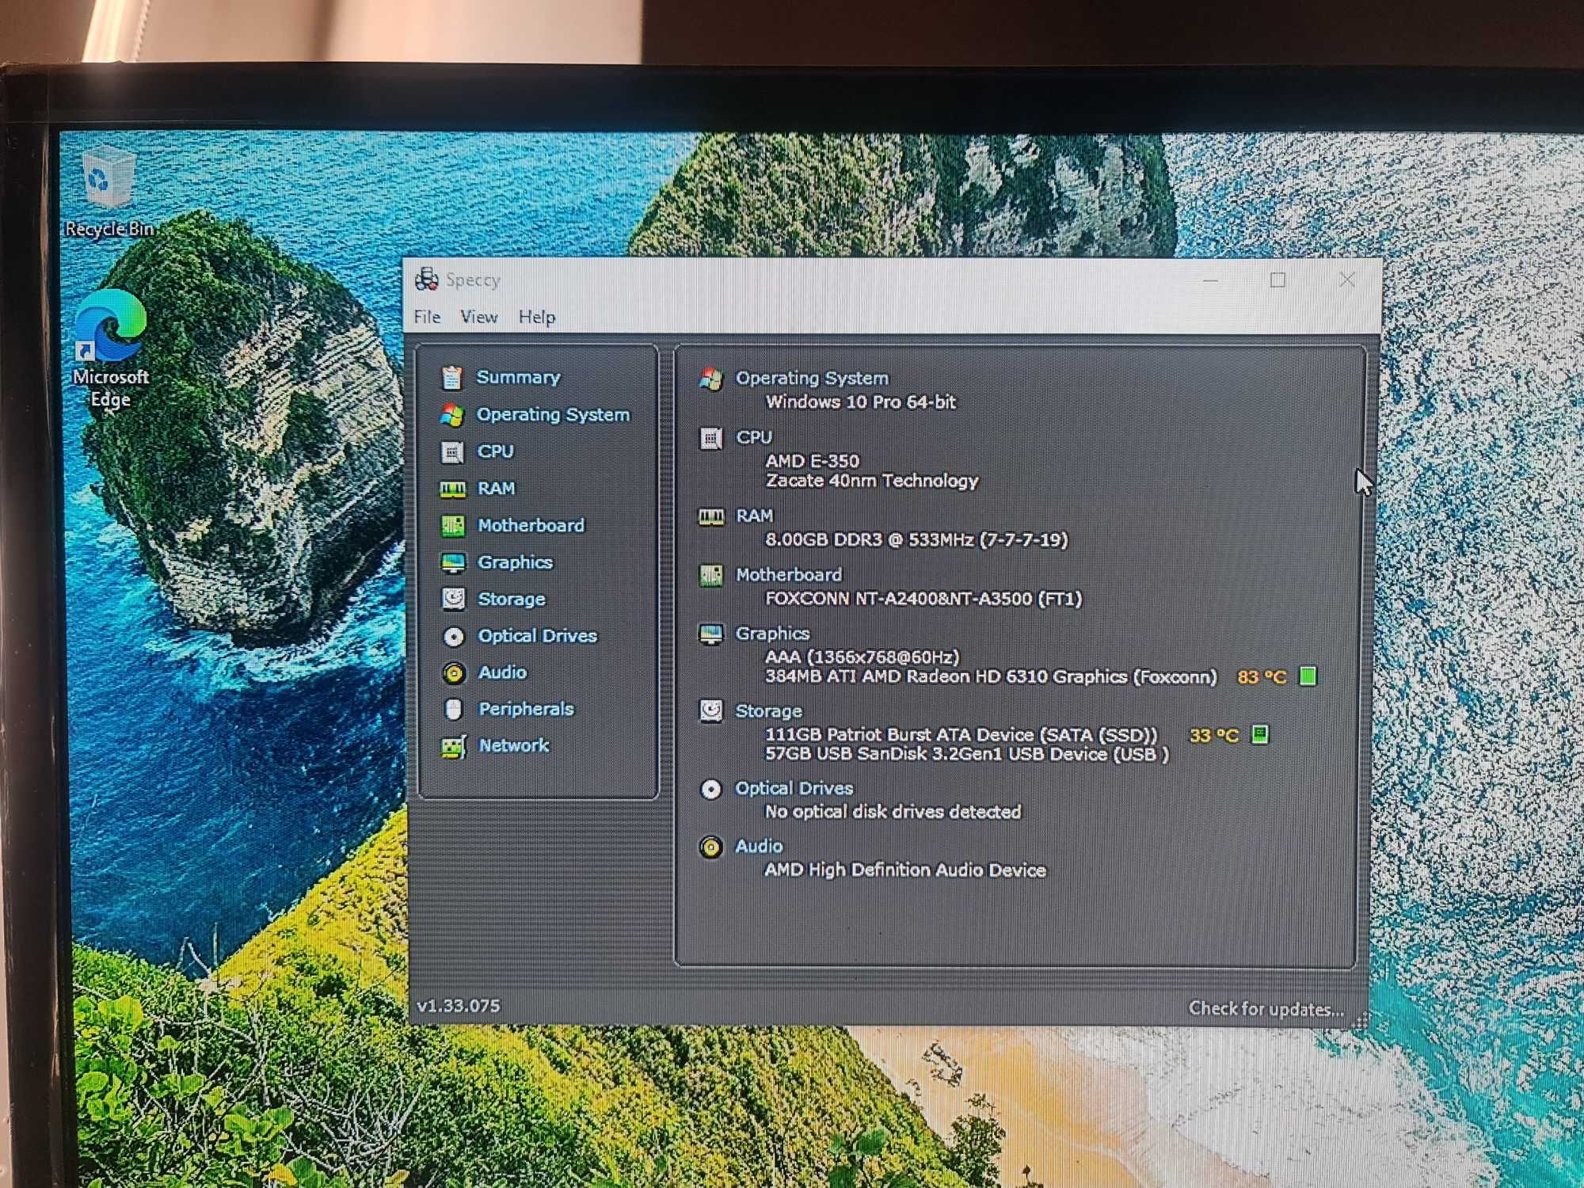This screenshot has width=1584, height=1188.
Task: Click the Storage hard drive icon in the sidebar
Action: click(453, 599)
